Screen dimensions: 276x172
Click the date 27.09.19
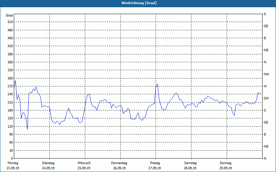[155, 168]
